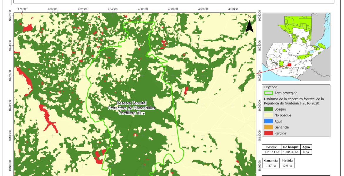Select the No bosque 1,481.49 ha cell
This screenshot has height=176, width=344.
click(x=291, y=152)
